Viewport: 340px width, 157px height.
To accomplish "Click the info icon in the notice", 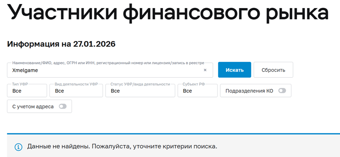I will click(x=18, y=147).
